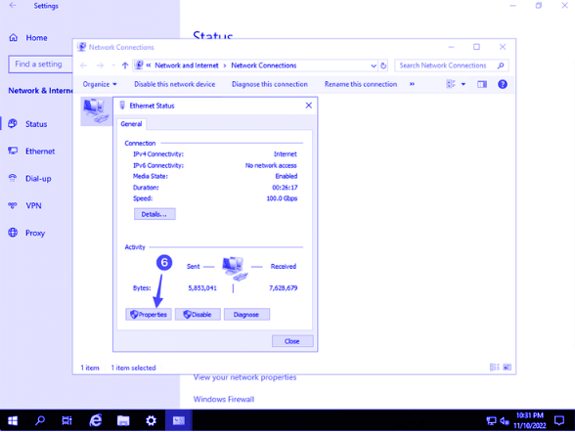The width and height of the screenshot is (575, 432).
Task: Click the sent bytes value 5,853,041
Action: click(202, 288)
